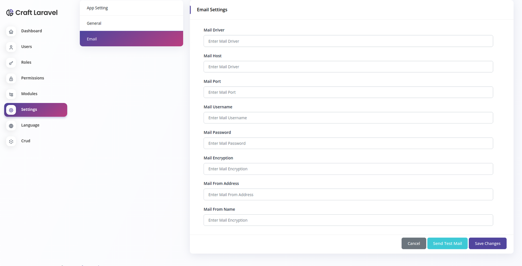Image resolution: width=522 pixels, height=266 pixels.
Task: Click the Roles key icon
Action: tap(11, 63)
